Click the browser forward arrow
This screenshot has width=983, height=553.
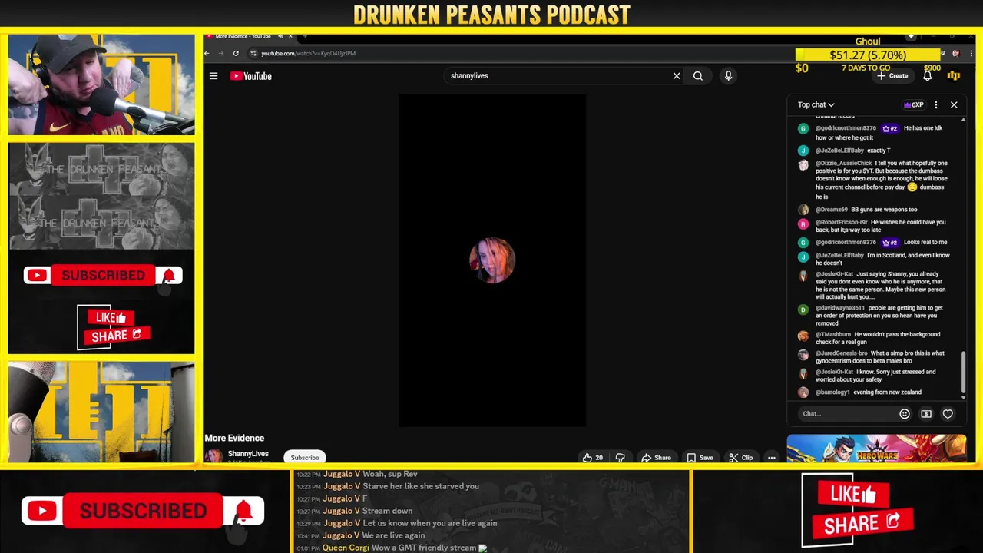pos(221,53)
